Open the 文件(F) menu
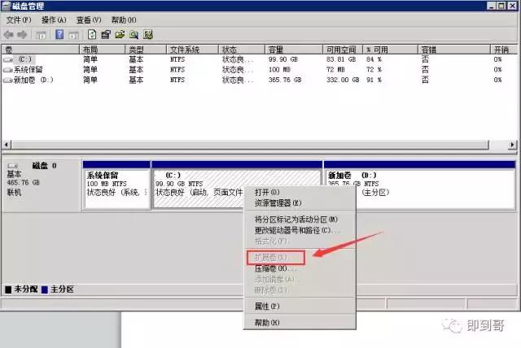This screenshot has width=521, height=348. coord(19,20)
